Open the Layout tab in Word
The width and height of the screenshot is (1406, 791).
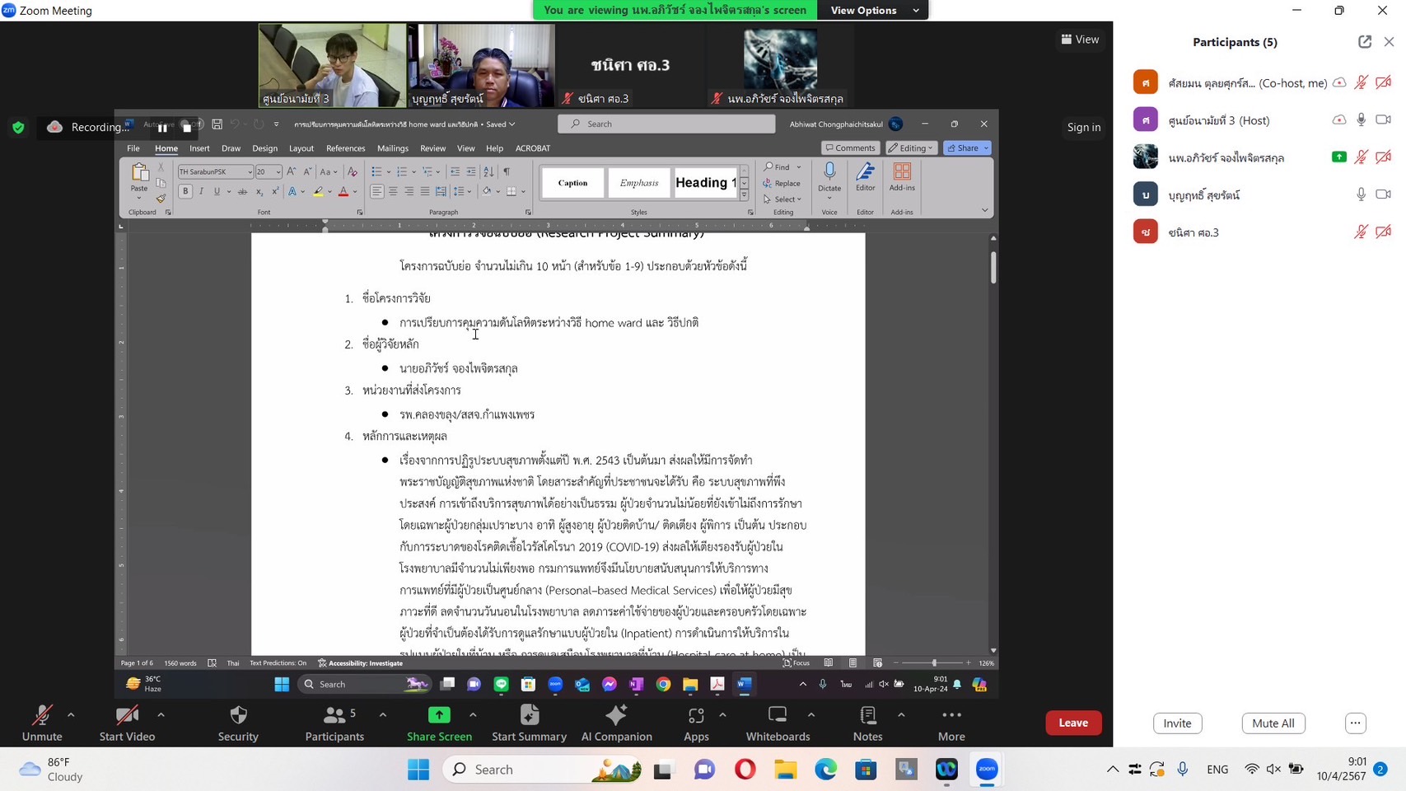[x=301, y=148]
